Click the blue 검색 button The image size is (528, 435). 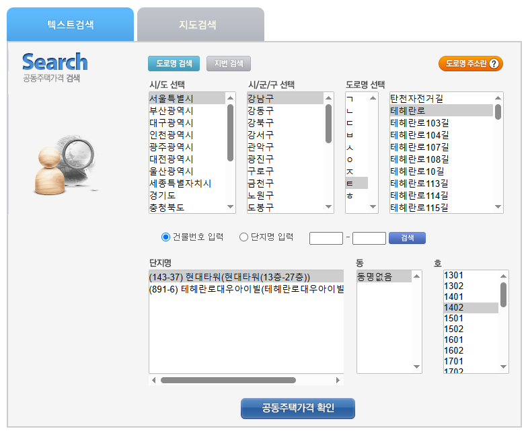coord(407,238)
